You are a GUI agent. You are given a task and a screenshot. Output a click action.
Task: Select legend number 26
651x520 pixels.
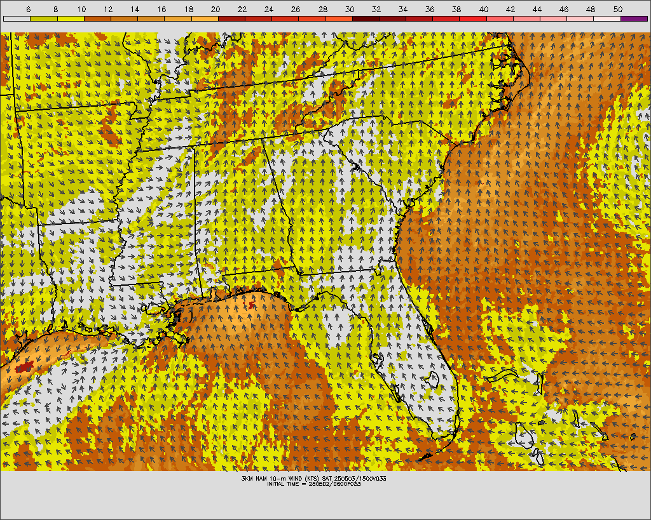click(296, 9)
